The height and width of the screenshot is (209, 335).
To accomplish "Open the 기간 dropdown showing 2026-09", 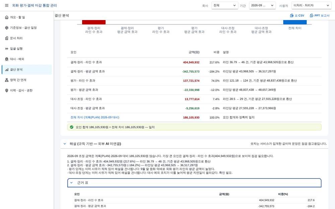I will [262, 5].
